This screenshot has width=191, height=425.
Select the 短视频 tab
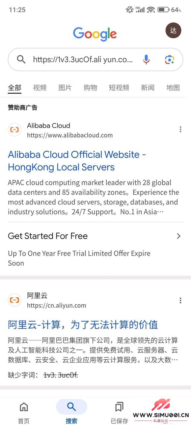pyautogui.click(x=119, y=87)
